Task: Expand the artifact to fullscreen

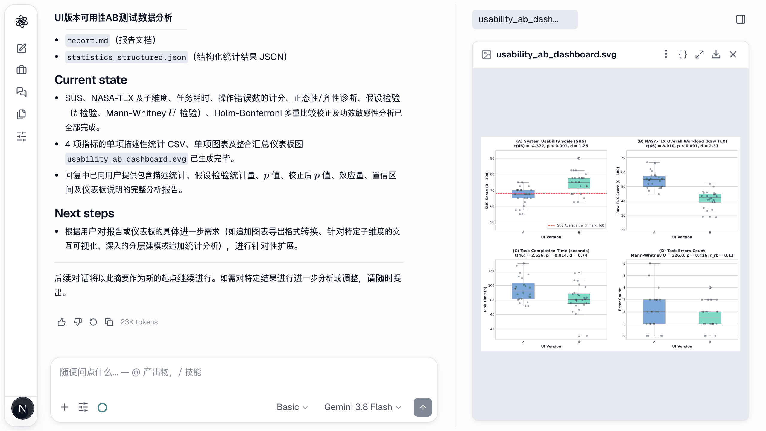Action: (x=699, y=54)
